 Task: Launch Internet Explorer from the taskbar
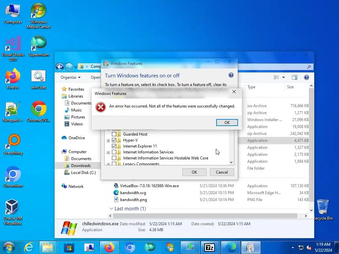pos(29,247)
